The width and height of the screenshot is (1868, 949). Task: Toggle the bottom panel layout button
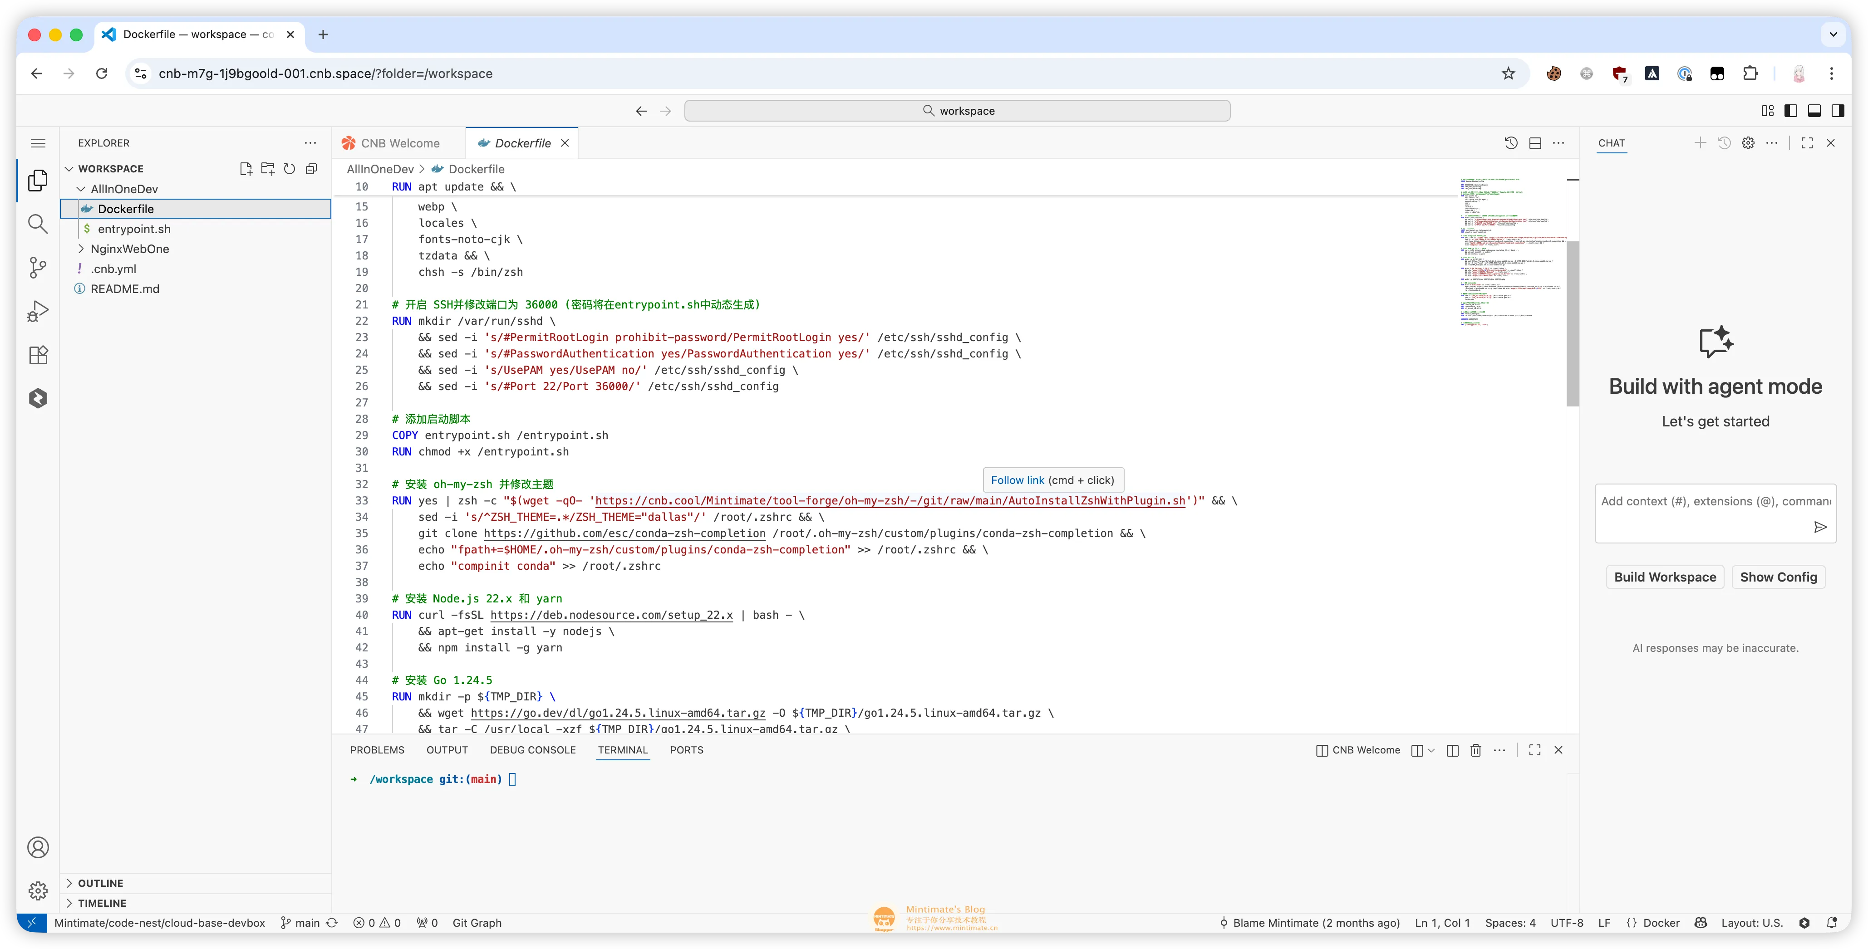1814,111
